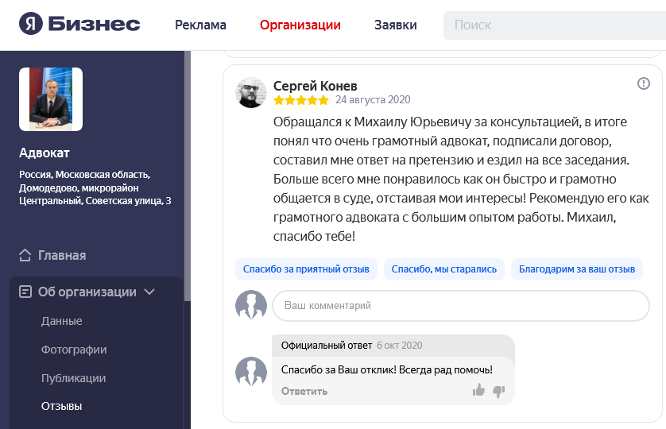Click the report icon on review

click(x=644, y=83)
